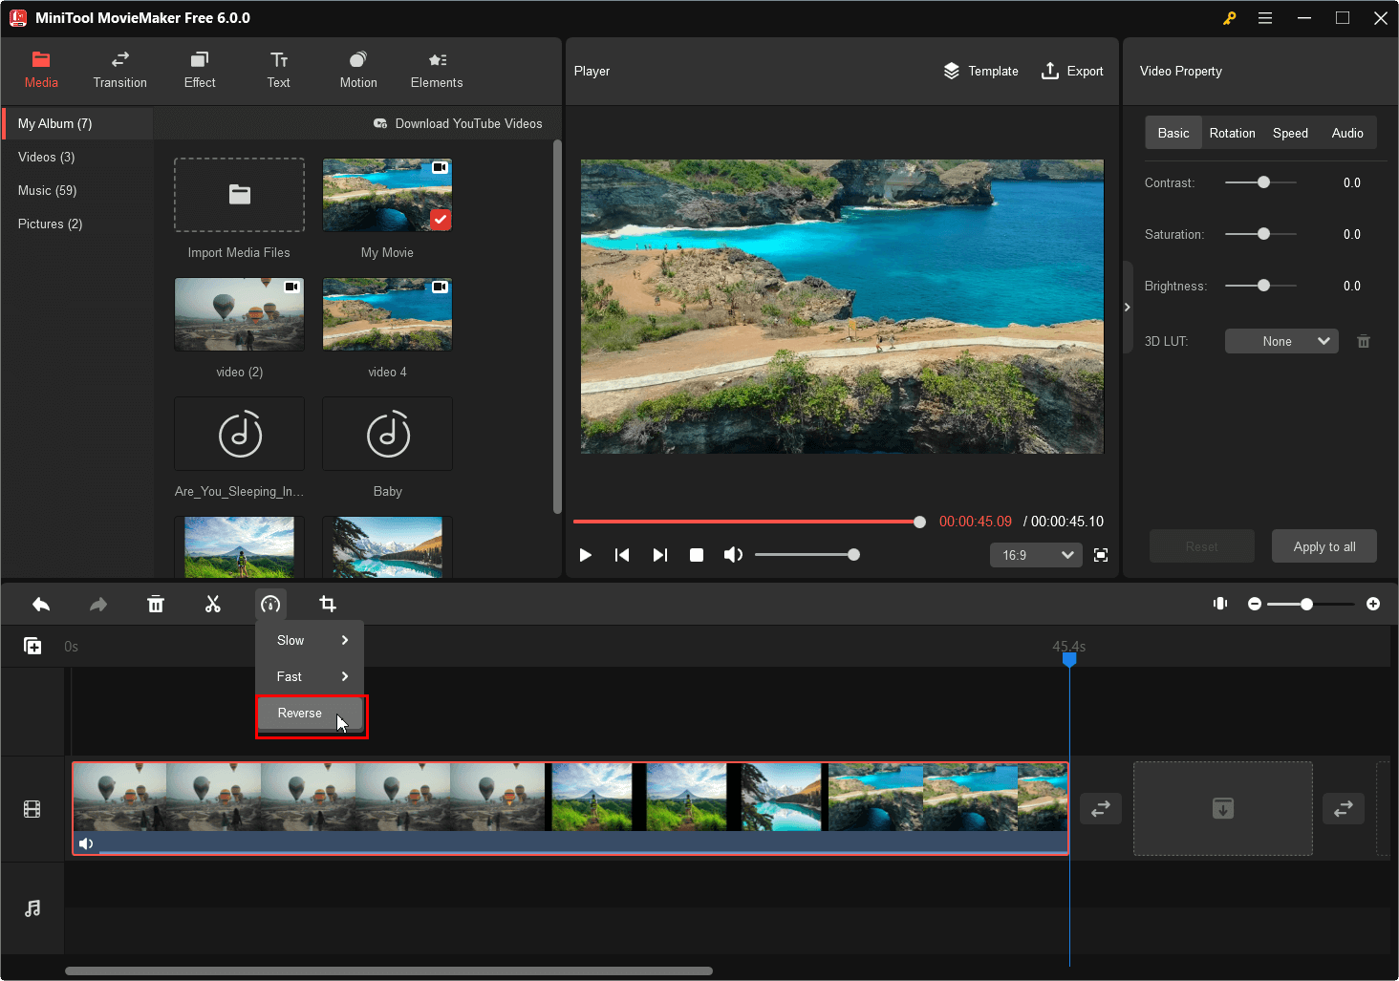Zoom in the timeline
This screenshot has width=1399, height=981.
[x=1373, y=604]
